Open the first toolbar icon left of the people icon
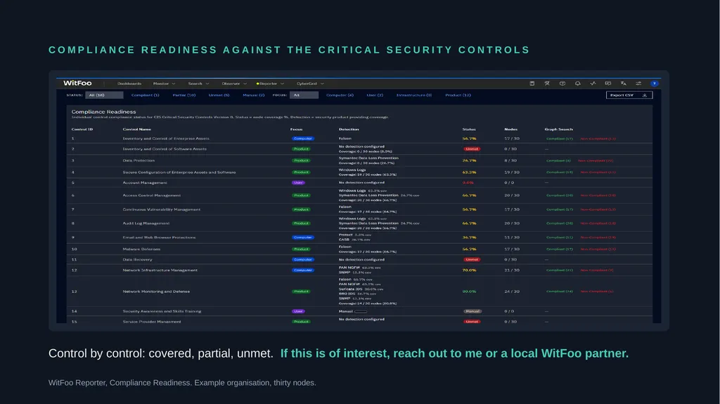720x404 pixels. coord(532,84)
